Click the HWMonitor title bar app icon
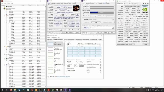 2,1
